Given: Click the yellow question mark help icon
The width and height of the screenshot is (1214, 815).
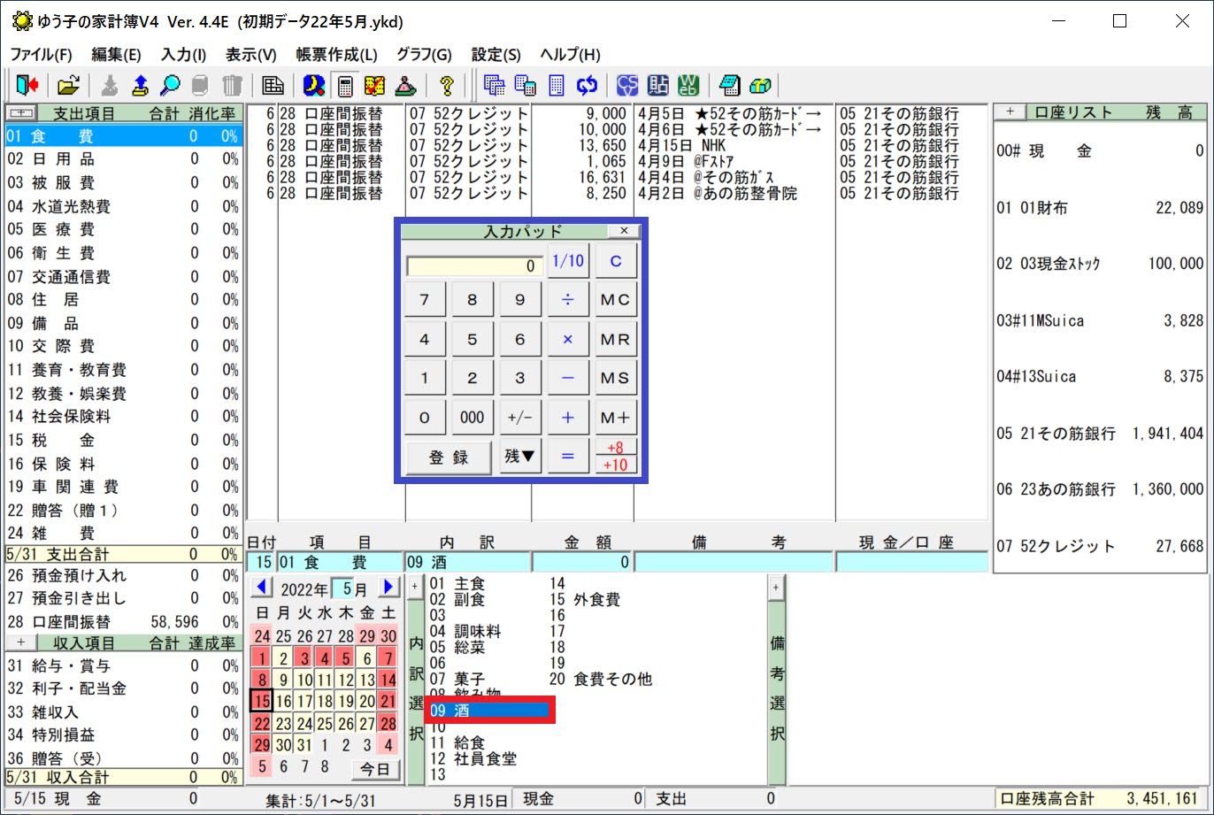Looking at the screenshot, I should (446, 85).
